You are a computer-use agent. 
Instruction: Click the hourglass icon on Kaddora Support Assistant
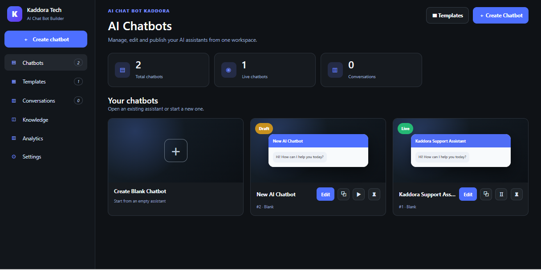(517, 194)
